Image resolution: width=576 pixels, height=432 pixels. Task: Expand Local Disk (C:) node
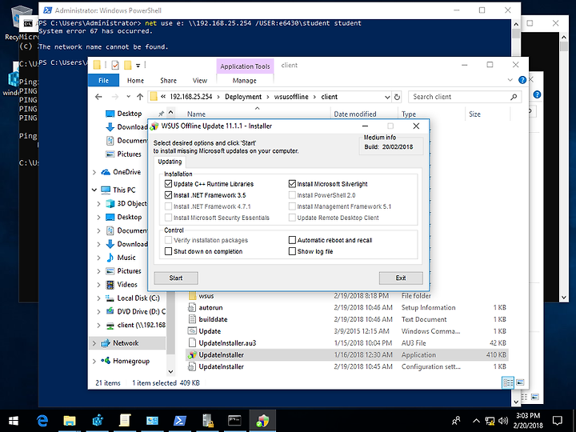point(98,298)
